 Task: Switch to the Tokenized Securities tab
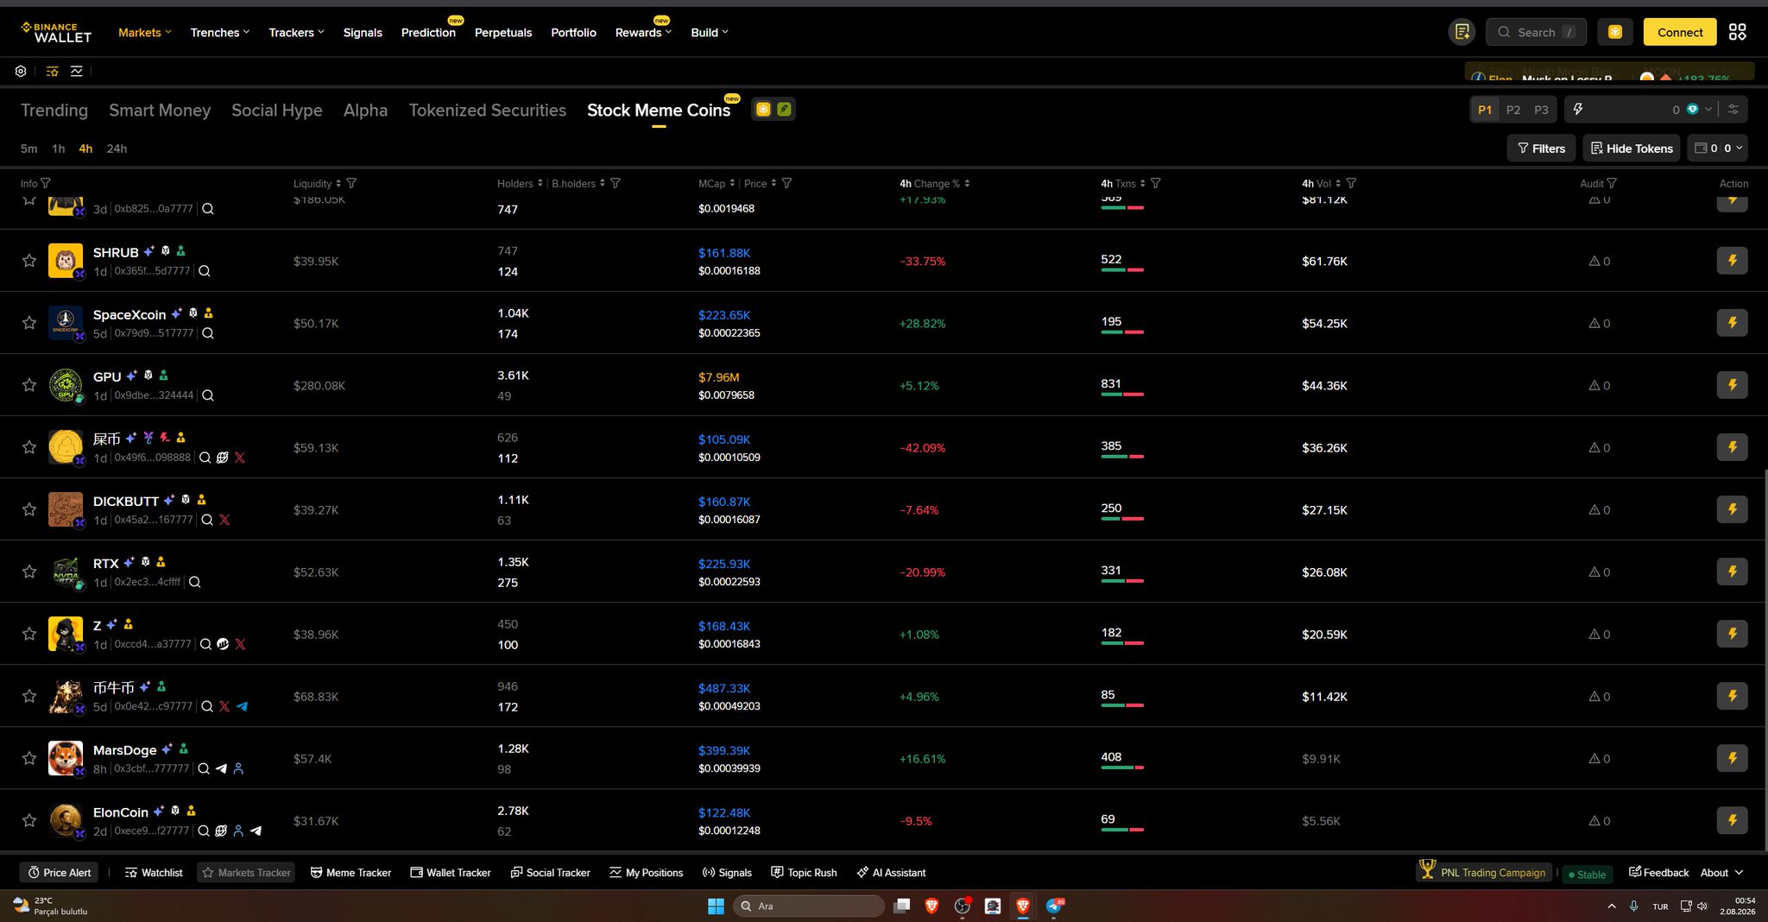(488, 111)
